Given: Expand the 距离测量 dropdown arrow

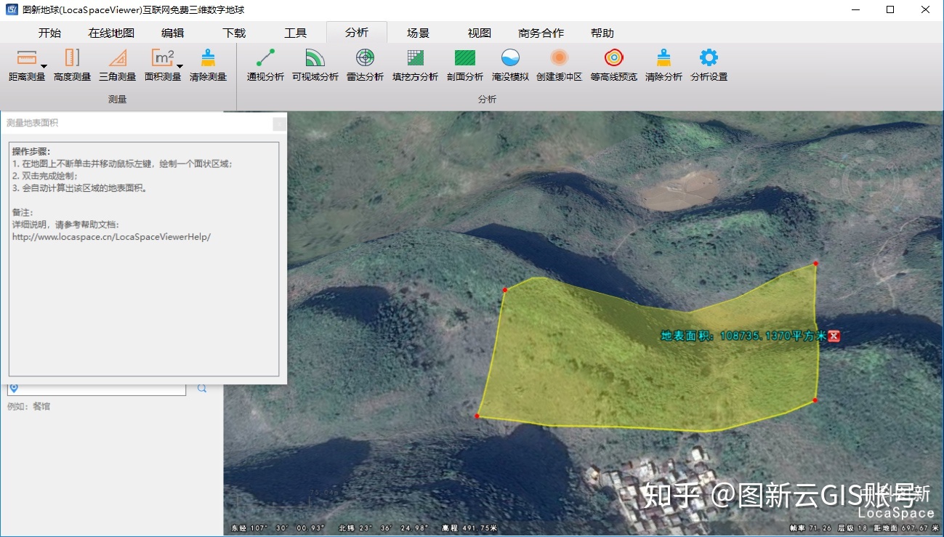Looking at the screenshot, I should pyautogui.click(x=44, y=67).
